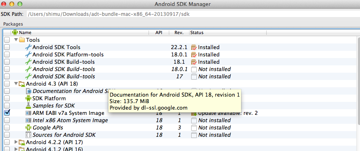This screenshot has width=360, height=151.
Task: Check the Android 4.3 (API 18) group checkbox
Action: click(7, 84)
